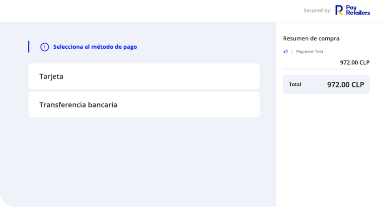
Task: Click the Total label in summary box
Action: coord(295,84)
